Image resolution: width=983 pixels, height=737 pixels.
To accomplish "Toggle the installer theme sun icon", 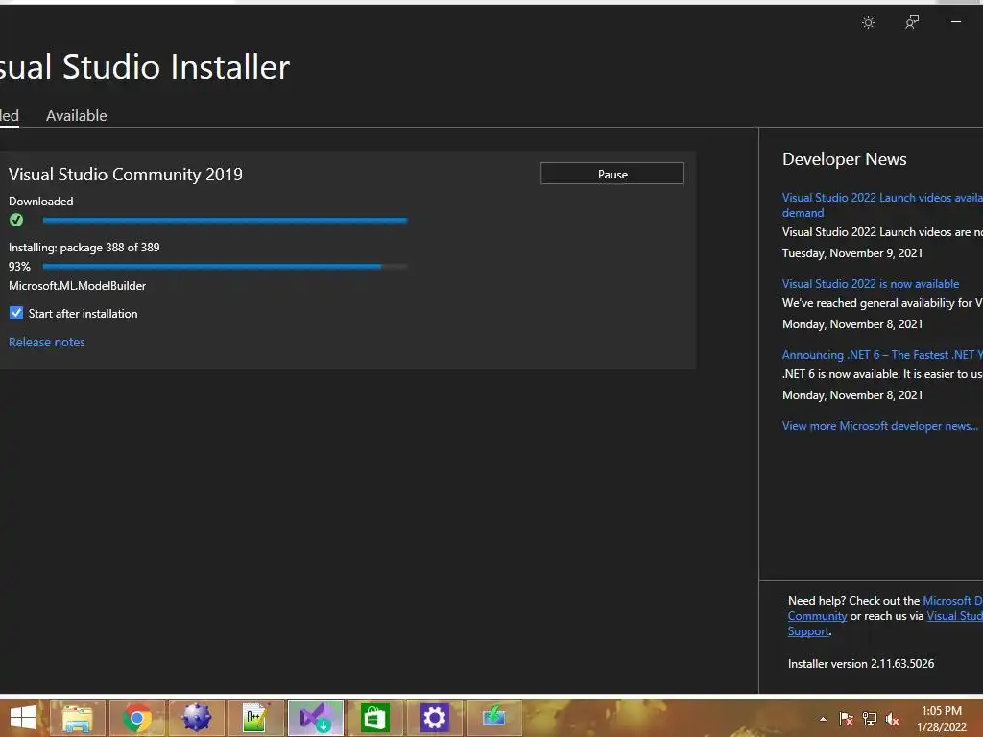I will 868,23.
